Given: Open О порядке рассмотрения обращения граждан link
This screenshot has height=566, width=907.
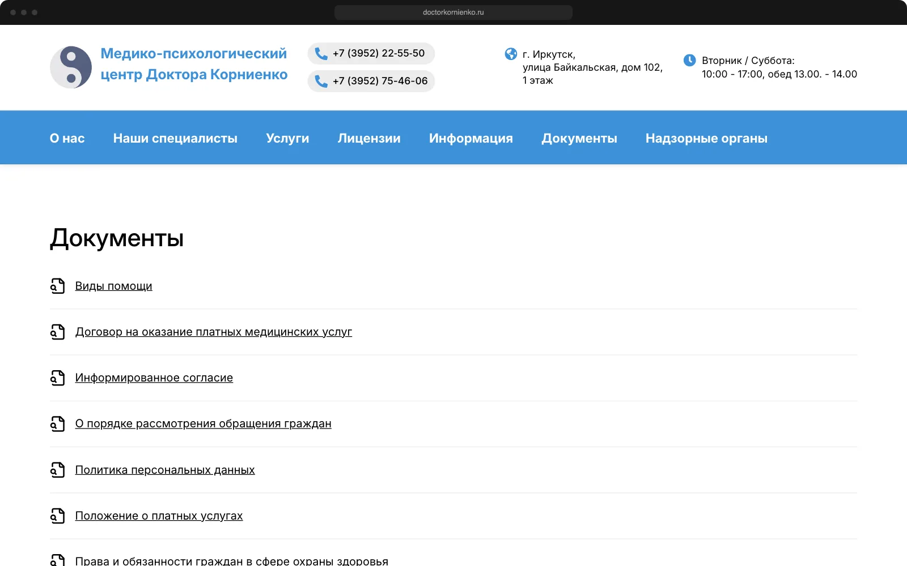Looking at the screenshot, I should coord(204,423).
